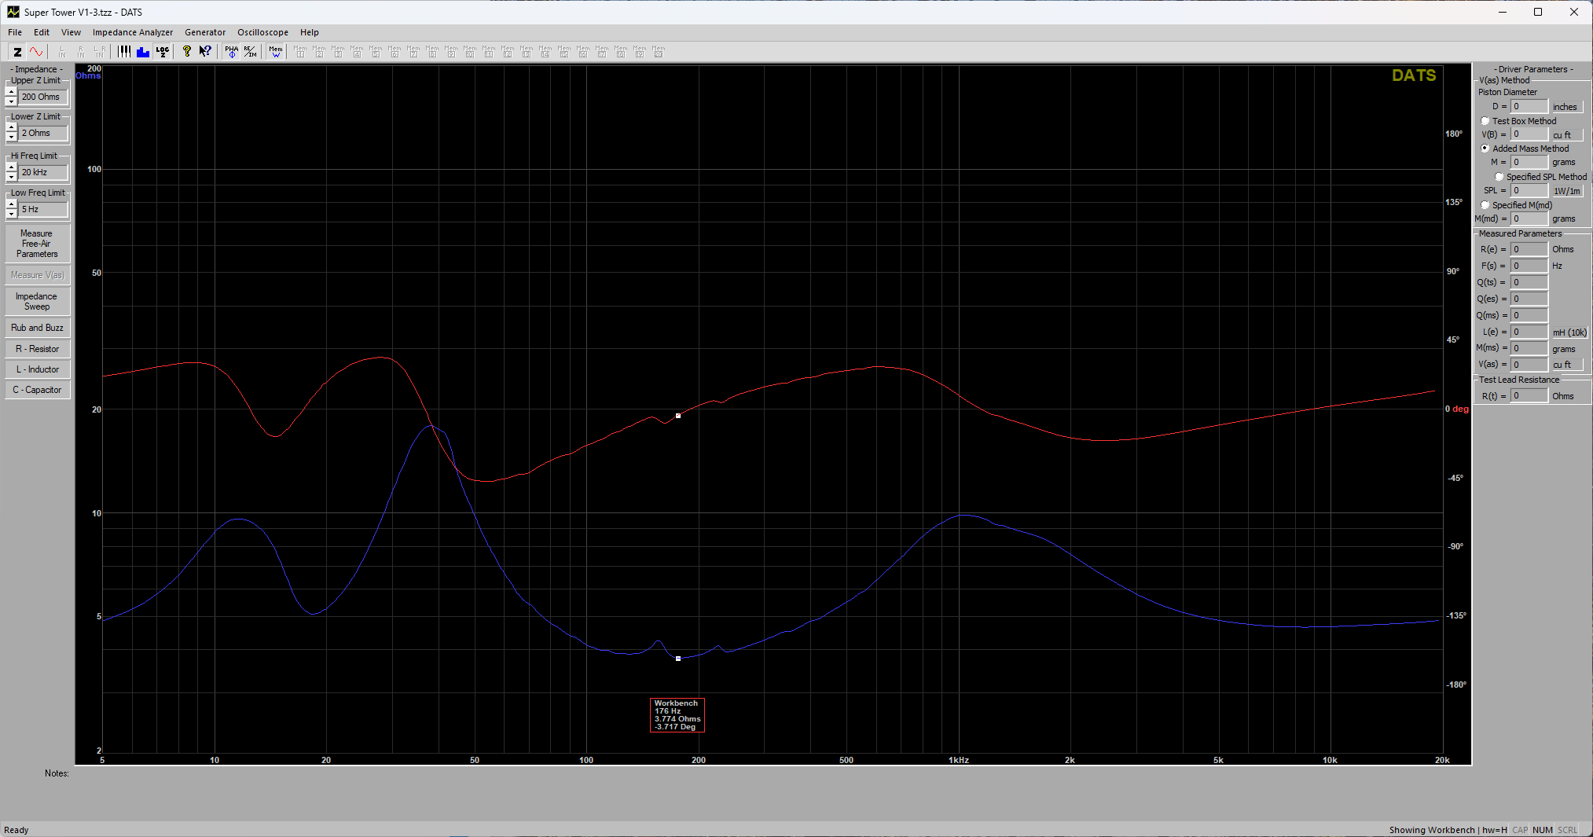Switch to the red sine wave generator icon
Image resolution: width=1593 pixels, height=837 pixels.
[x=36, y=52]
